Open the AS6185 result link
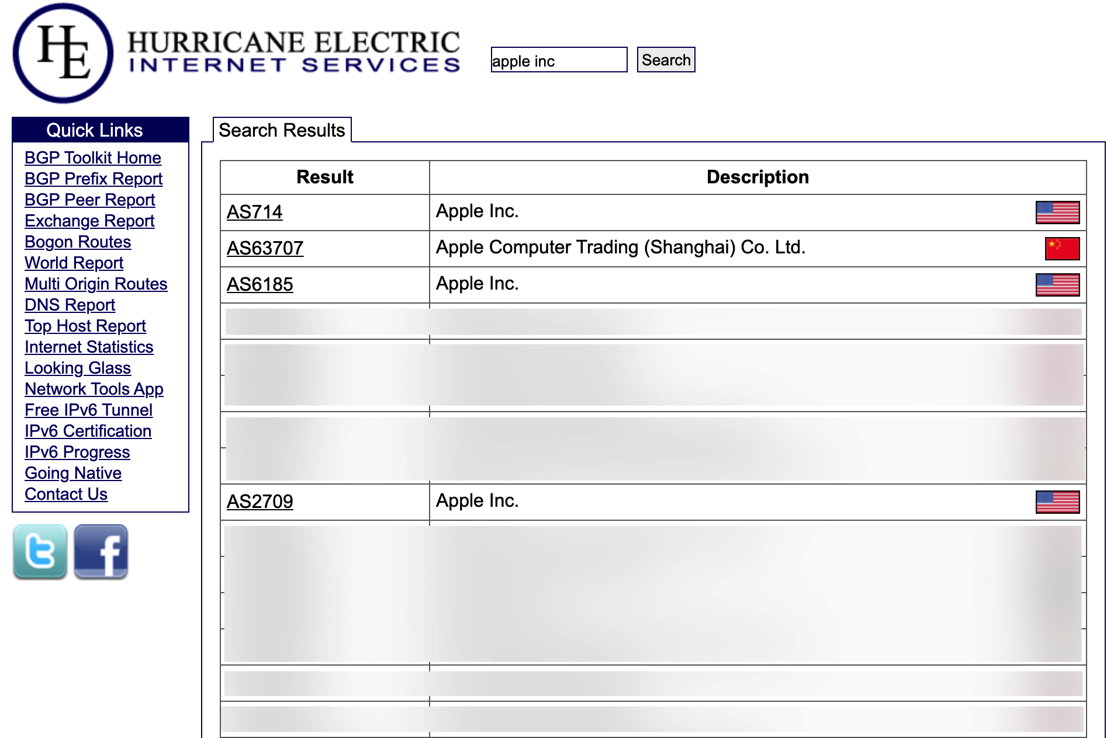 (260, 284)
